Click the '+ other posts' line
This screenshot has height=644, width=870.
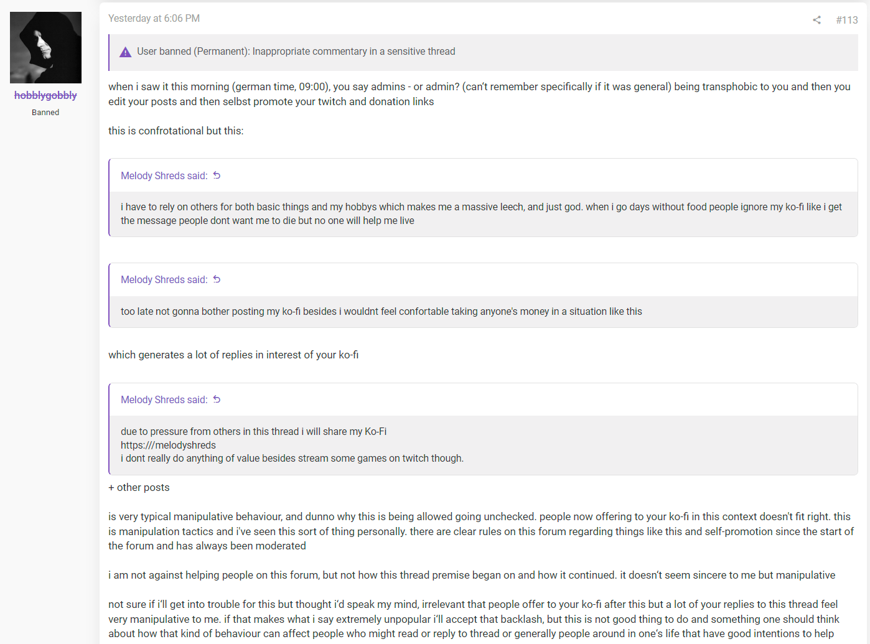(x=139, y=488)
